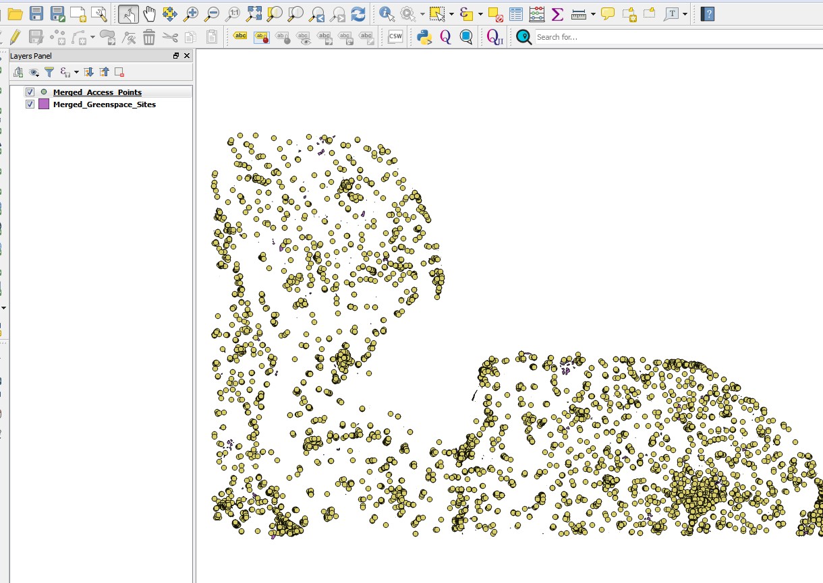Viewport: 823px width, 583px height.
Task: Click the Merged_Access_Points circle symbol
Action: tap(44, 92)
